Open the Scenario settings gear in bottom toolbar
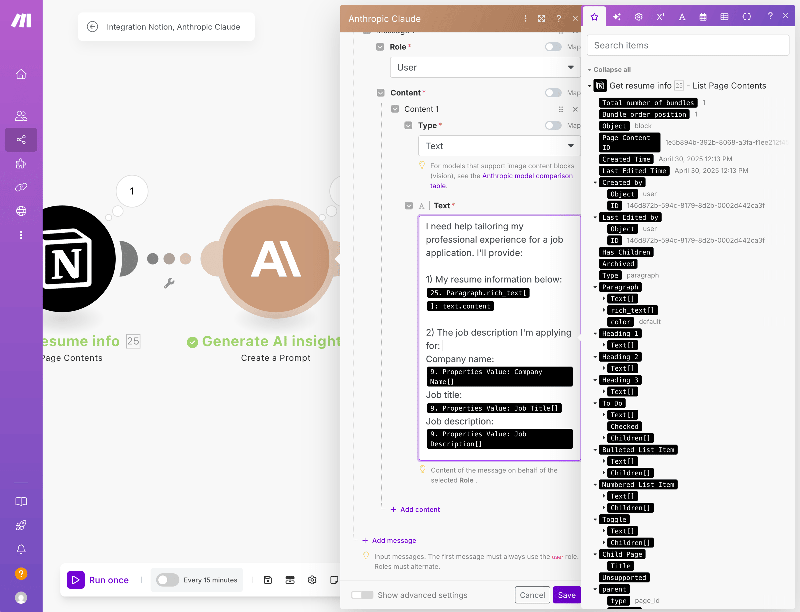Screen dimensions: 800x612 312,580
